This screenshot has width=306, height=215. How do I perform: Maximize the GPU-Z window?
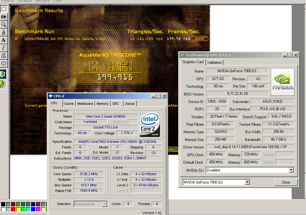click(x=290, y=55)
